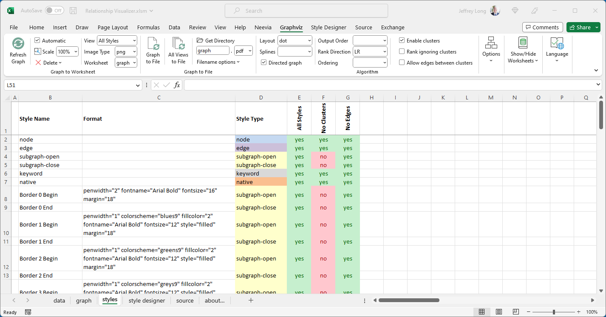The width and height of the screenshot is (606, 317).
Task: Click the All Views to File icon
Action: click(x=178, y=44)
